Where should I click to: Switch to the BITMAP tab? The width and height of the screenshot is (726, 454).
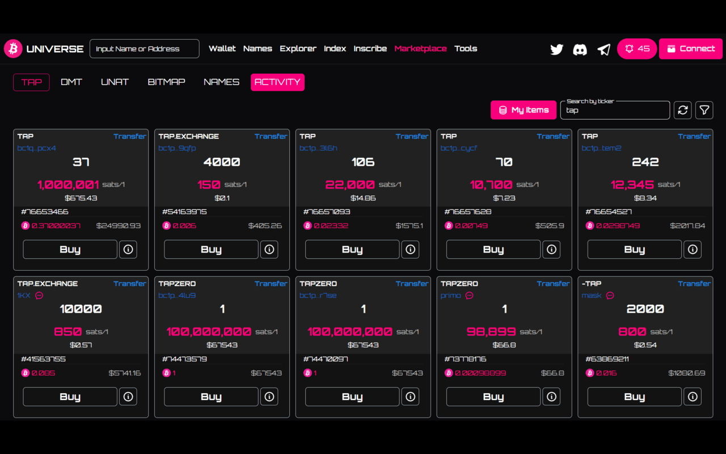point(166,82)
